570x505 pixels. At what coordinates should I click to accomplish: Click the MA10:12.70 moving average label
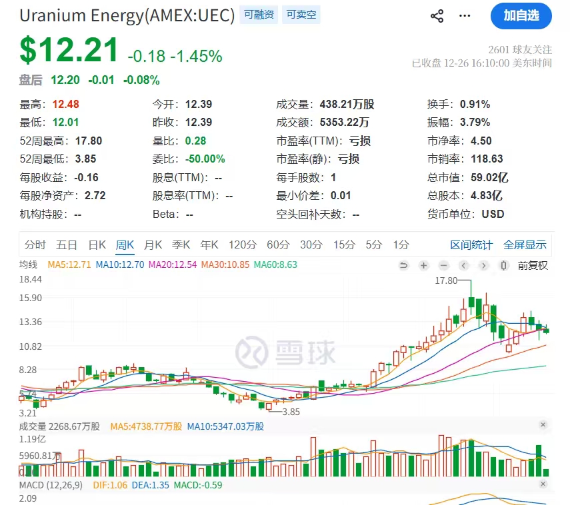[120, 264]
